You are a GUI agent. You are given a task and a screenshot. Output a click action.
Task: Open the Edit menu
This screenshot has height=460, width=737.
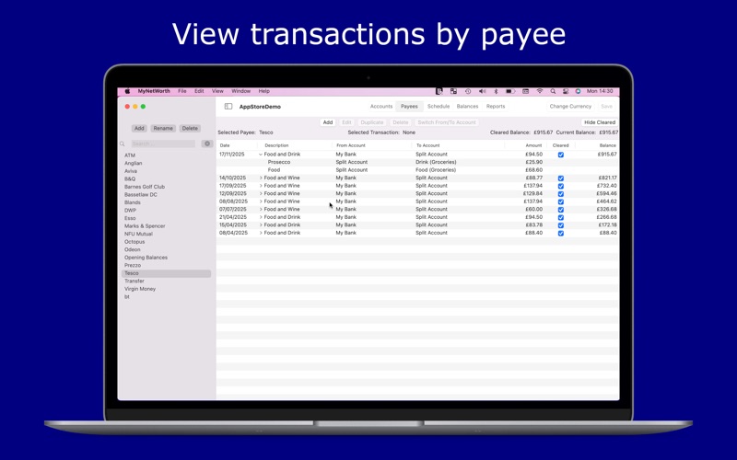point(199,91)
